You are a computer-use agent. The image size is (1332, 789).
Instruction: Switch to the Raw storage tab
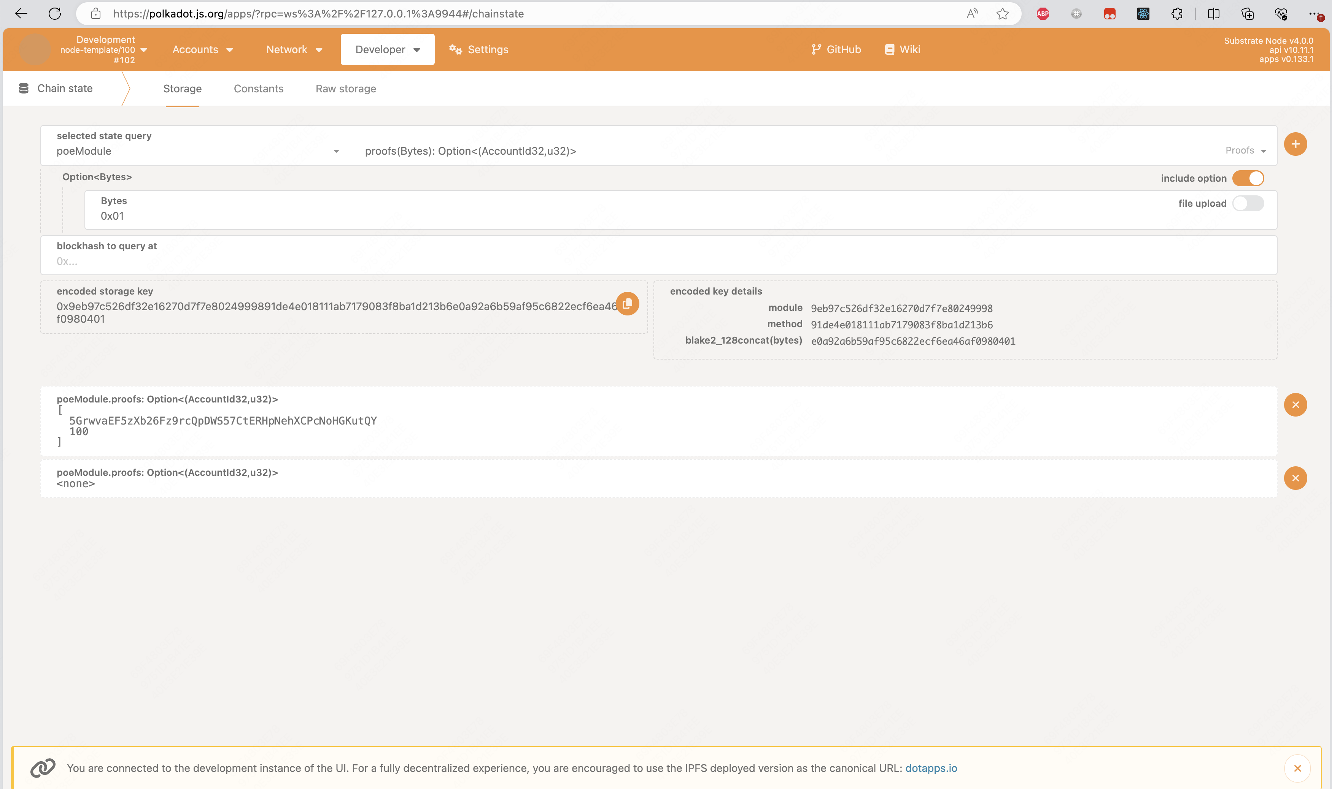[x=346, y=89]
